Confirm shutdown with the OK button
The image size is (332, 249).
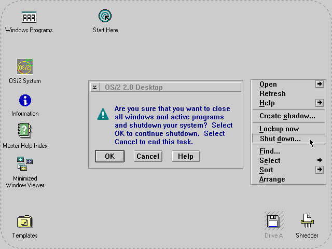[109, 156]
